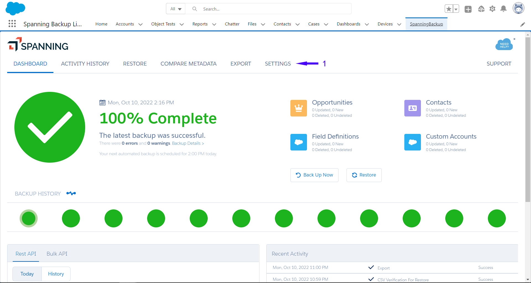531x283 pixels.
Task: Click the Opportunities crown icon
Action: coord(299,108)
